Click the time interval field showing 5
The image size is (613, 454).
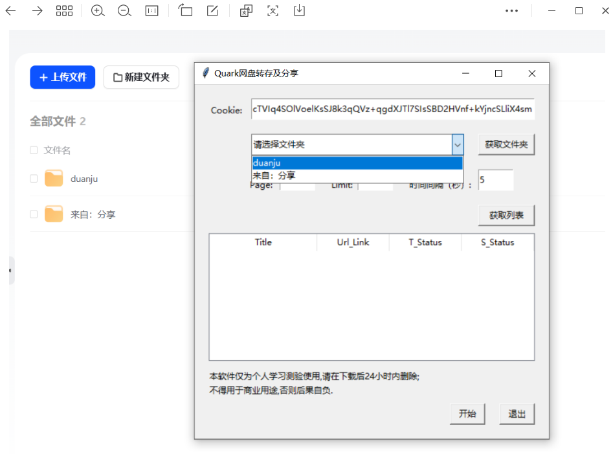(496, 180)
